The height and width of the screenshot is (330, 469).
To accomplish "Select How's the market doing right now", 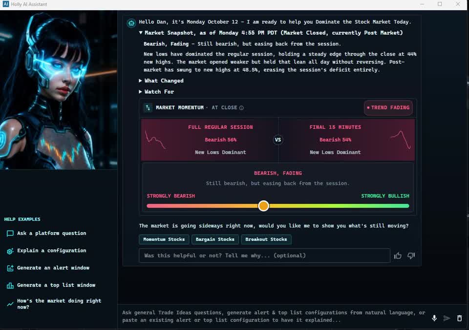I will [59, 304].
